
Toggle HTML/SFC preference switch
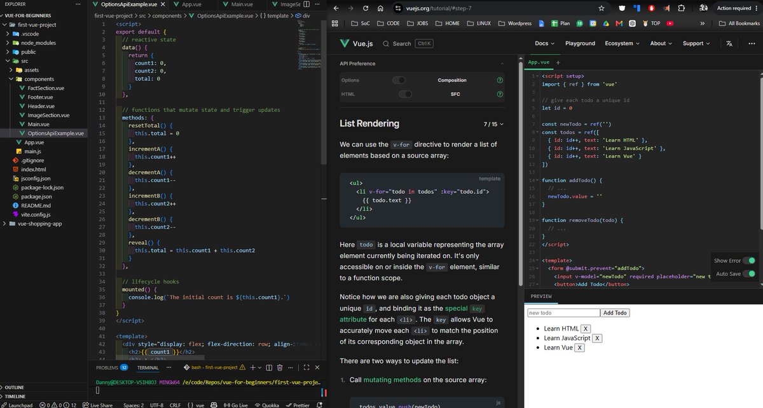point(406,94)
